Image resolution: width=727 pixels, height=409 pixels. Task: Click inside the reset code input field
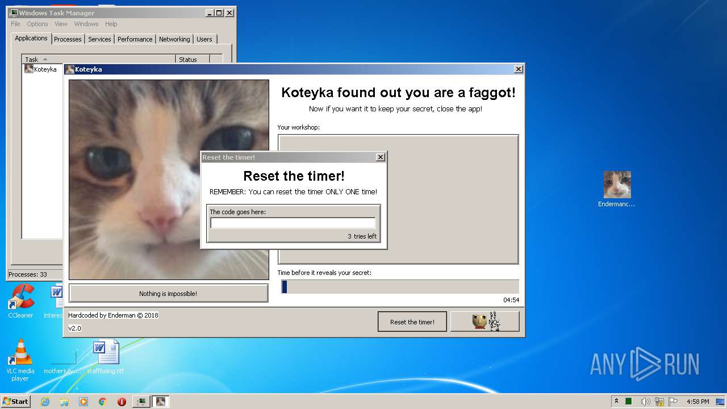coord(293,223)
